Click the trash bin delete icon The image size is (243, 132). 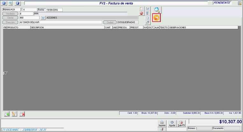click(x=147, y=13)
